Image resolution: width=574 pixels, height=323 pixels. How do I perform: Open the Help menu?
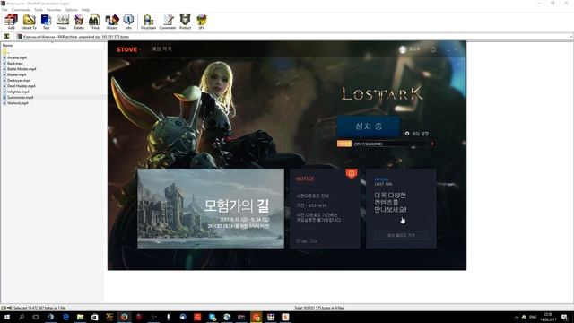pyautogui.click(x=85, y=10)
